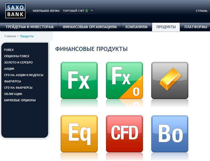This screenshot has height=161, width=210.
Task: Select the Компаниям navigation tab
Action: (x=136, y=27)
